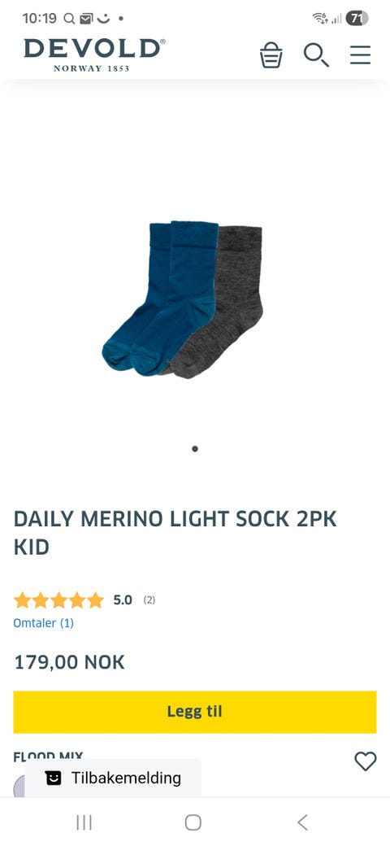Tap the Android home button

click(x=193, y=822)
